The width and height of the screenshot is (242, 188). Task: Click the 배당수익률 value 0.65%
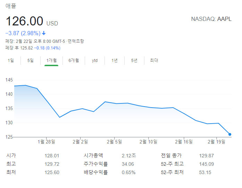pos(128,172)
